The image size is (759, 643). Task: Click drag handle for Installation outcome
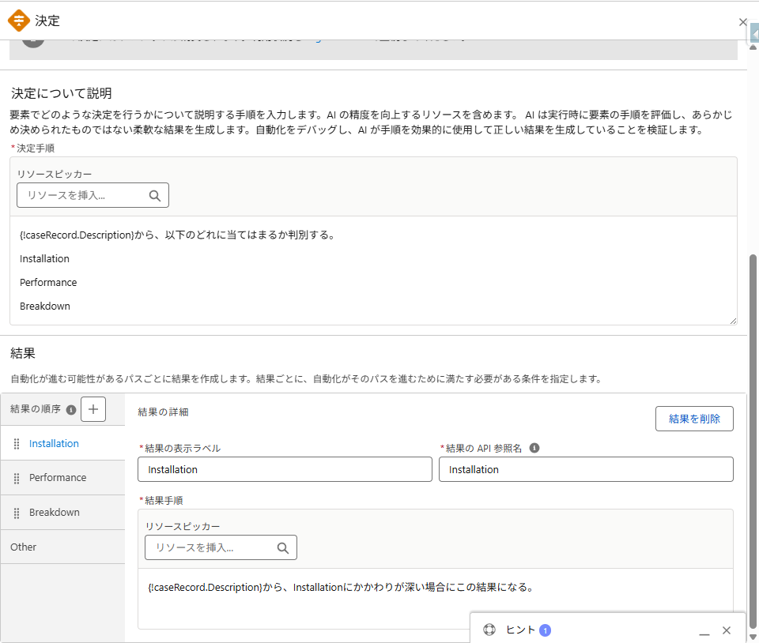17,444
